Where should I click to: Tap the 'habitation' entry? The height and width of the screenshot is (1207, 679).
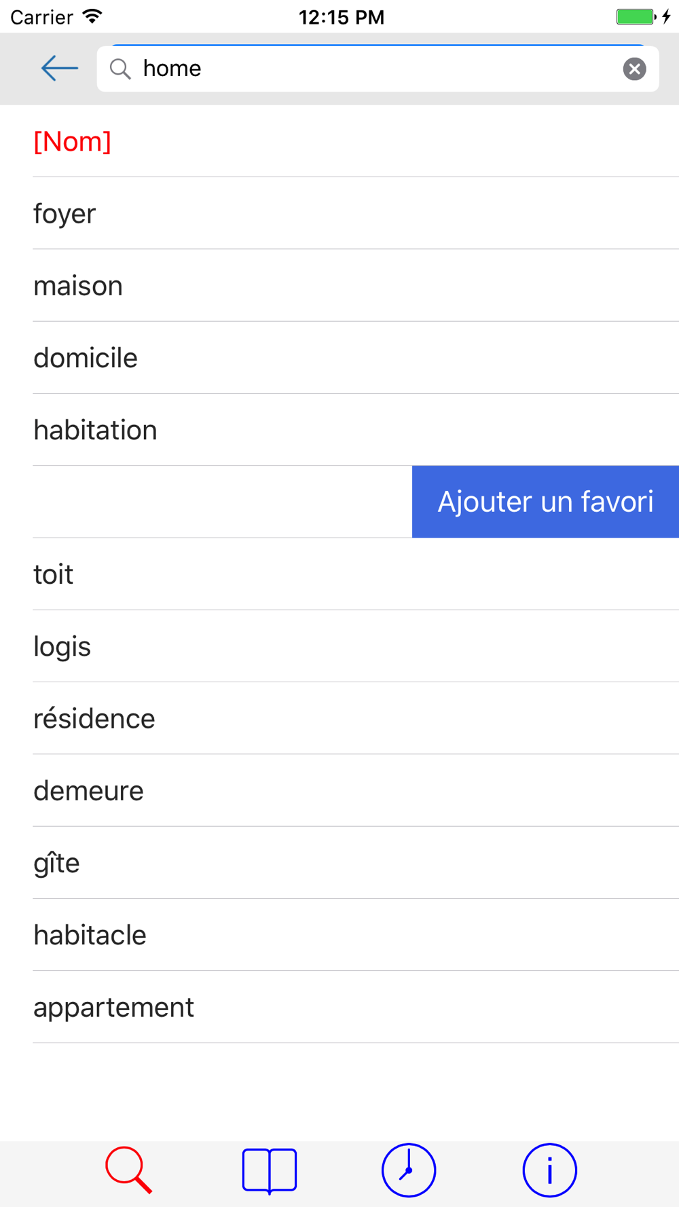point(356,430)
